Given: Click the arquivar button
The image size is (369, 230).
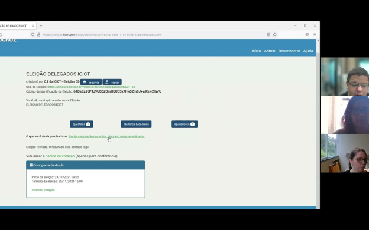Looking at the screenshot, I should click(x=91, y=82).
